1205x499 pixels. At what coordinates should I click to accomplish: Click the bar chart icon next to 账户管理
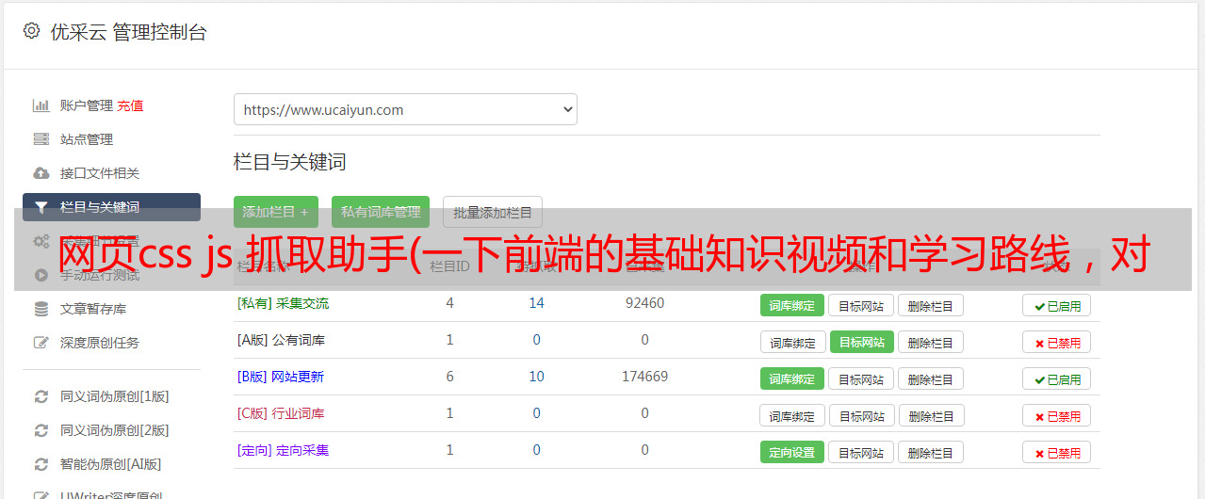[41, 105]
